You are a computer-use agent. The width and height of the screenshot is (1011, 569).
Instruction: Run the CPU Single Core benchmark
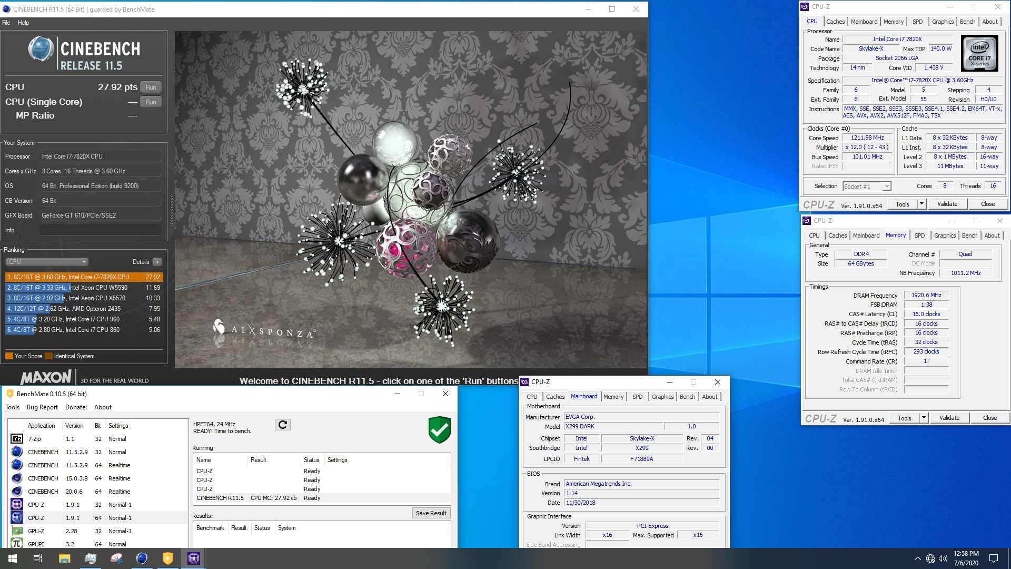tap(151, 102)
